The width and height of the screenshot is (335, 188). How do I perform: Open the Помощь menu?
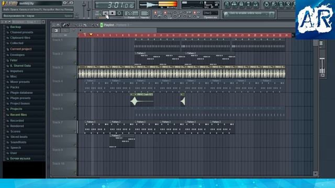[x=69, y=9]
